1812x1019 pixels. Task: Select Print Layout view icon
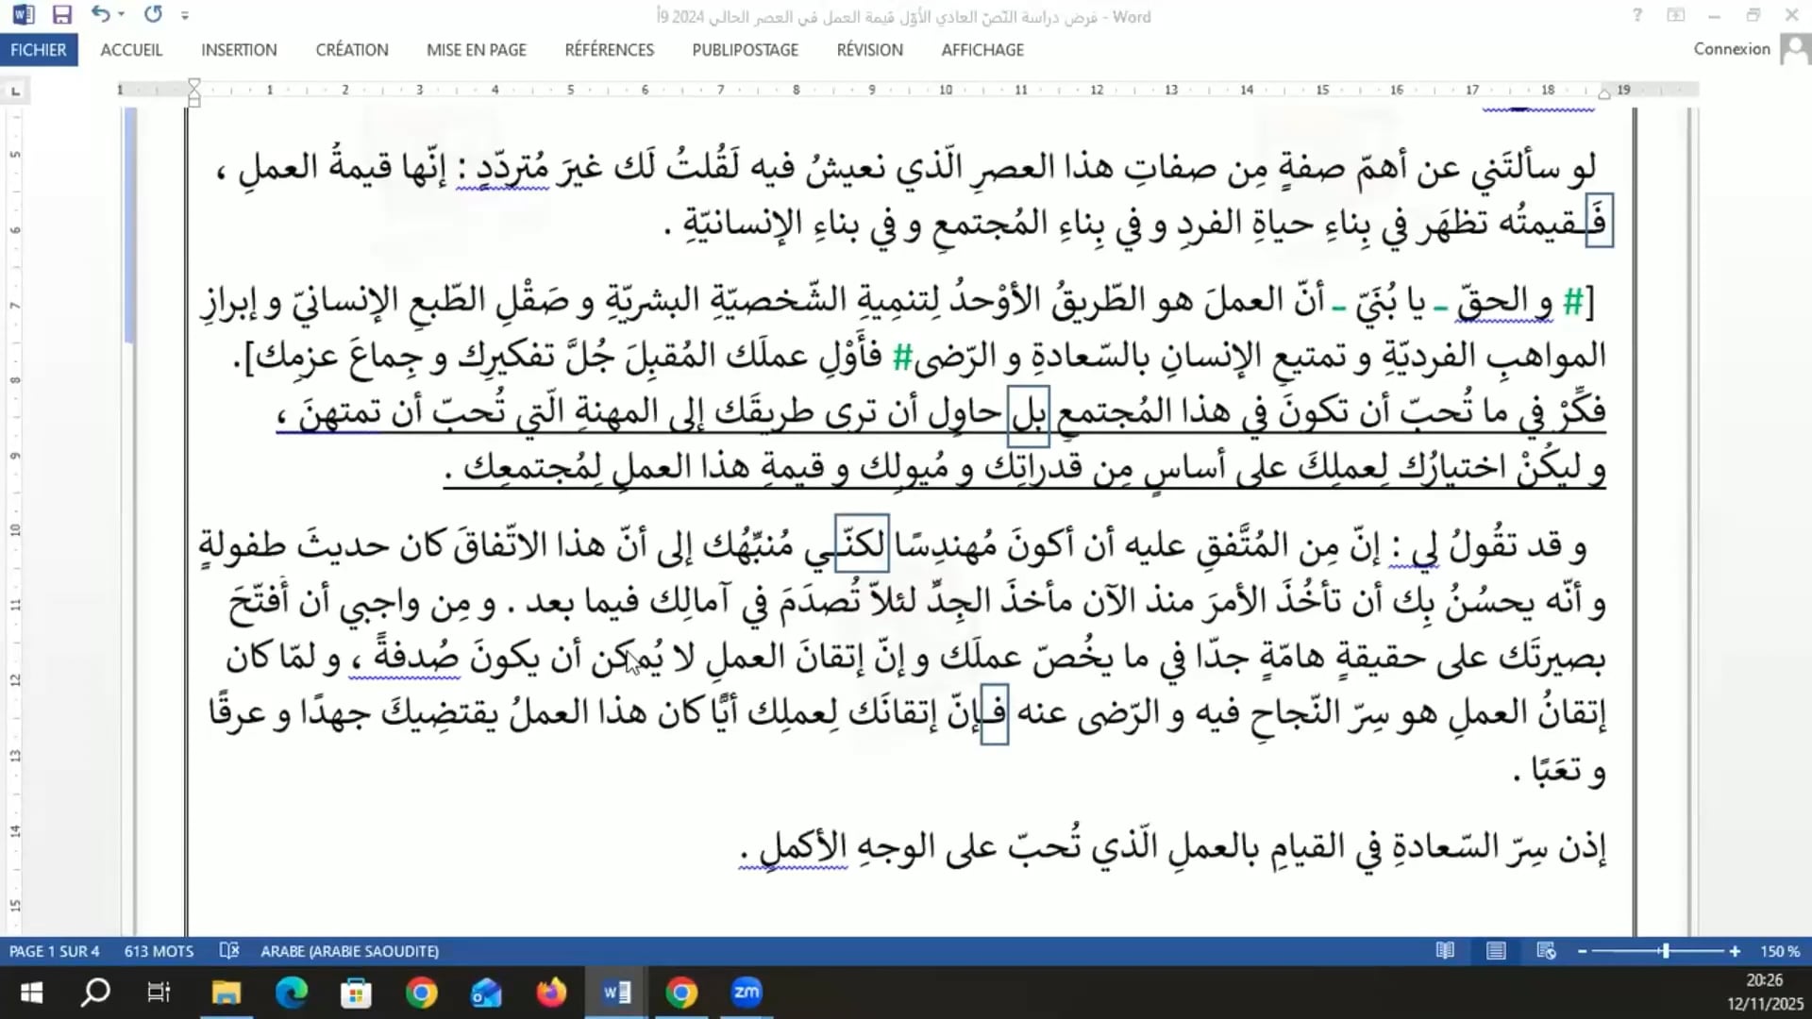[x=1496, y=951]
